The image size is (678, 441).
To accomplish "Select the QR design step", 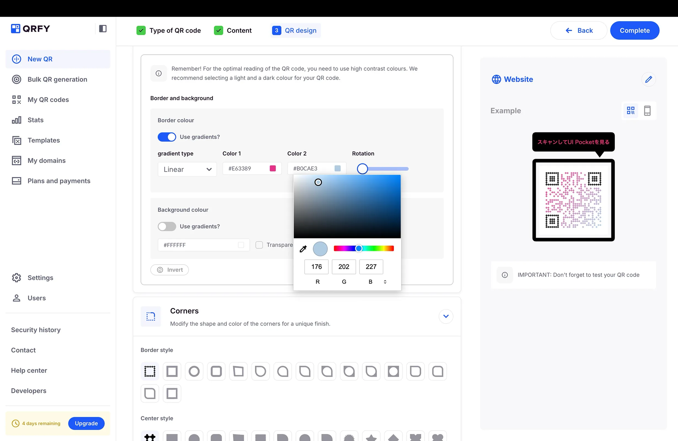I will coord(295,31).
